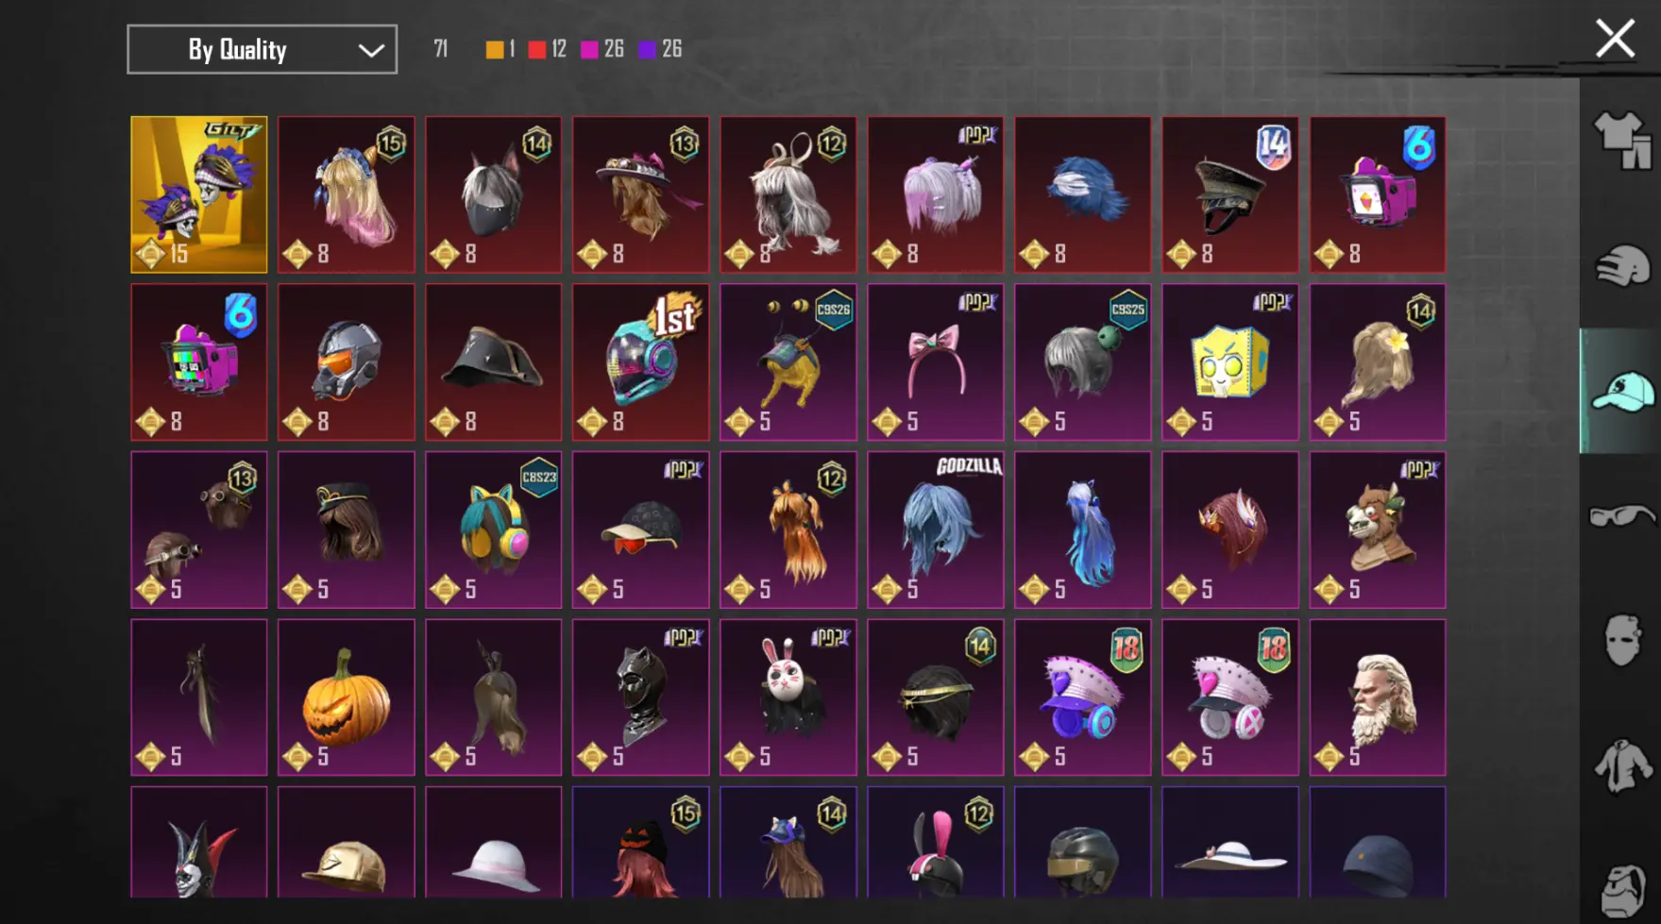Open the face mask category icon
The width and height of the screenshot is (1661, 924).
coord(1622,641)
